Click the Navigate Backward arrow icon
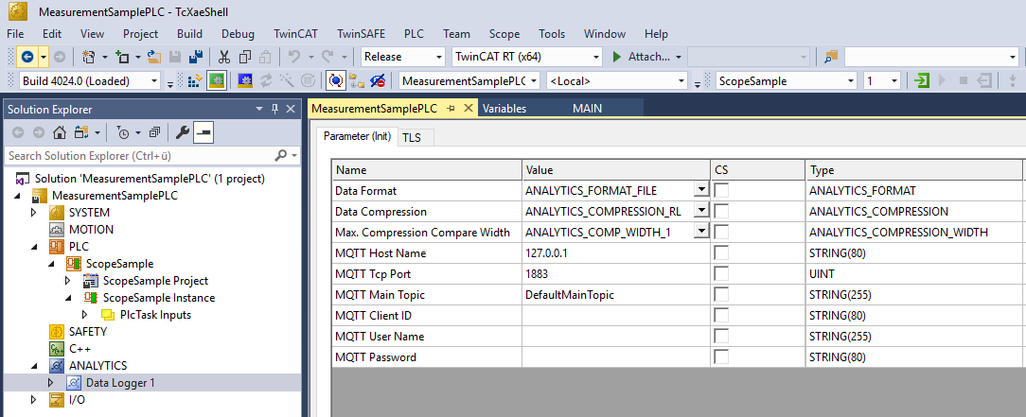Viewport: 1026px width, 417px height. pos(27,57)
